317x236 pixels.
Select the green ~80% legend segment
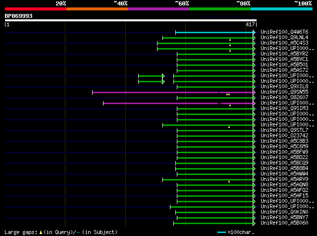pos(220,9)
